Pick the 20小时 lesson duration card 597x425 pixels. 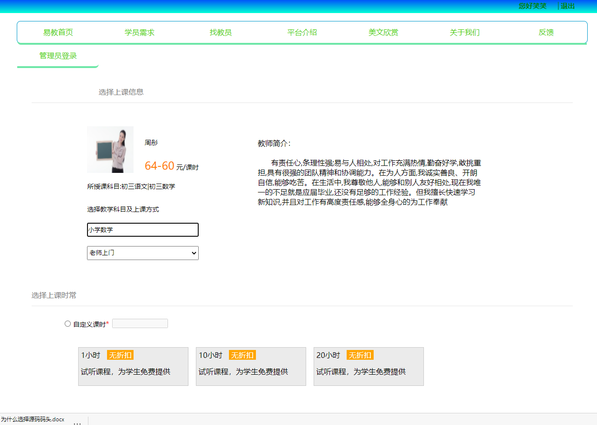(x=369, y=366)
